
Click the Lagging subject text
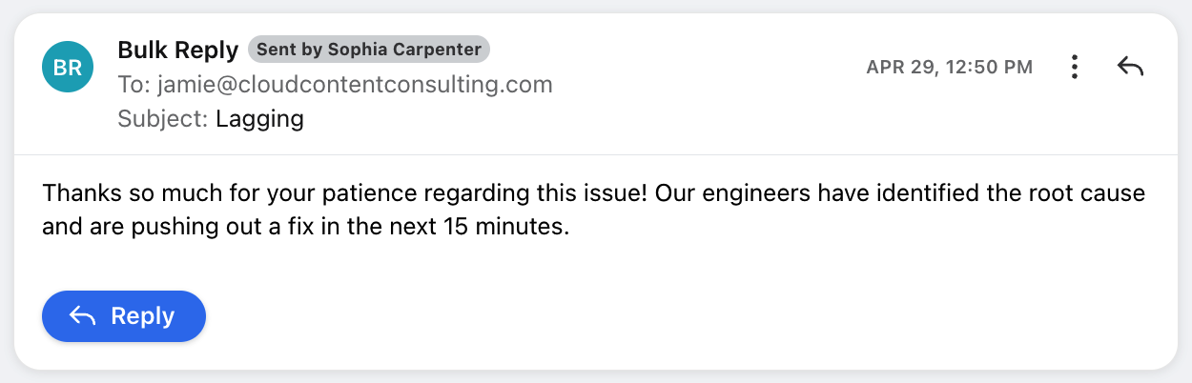(x=259, y=119)
